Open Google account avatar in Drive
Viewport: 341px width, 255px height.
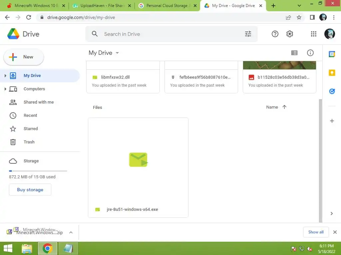pyautogui.click(x=329, y=34)
